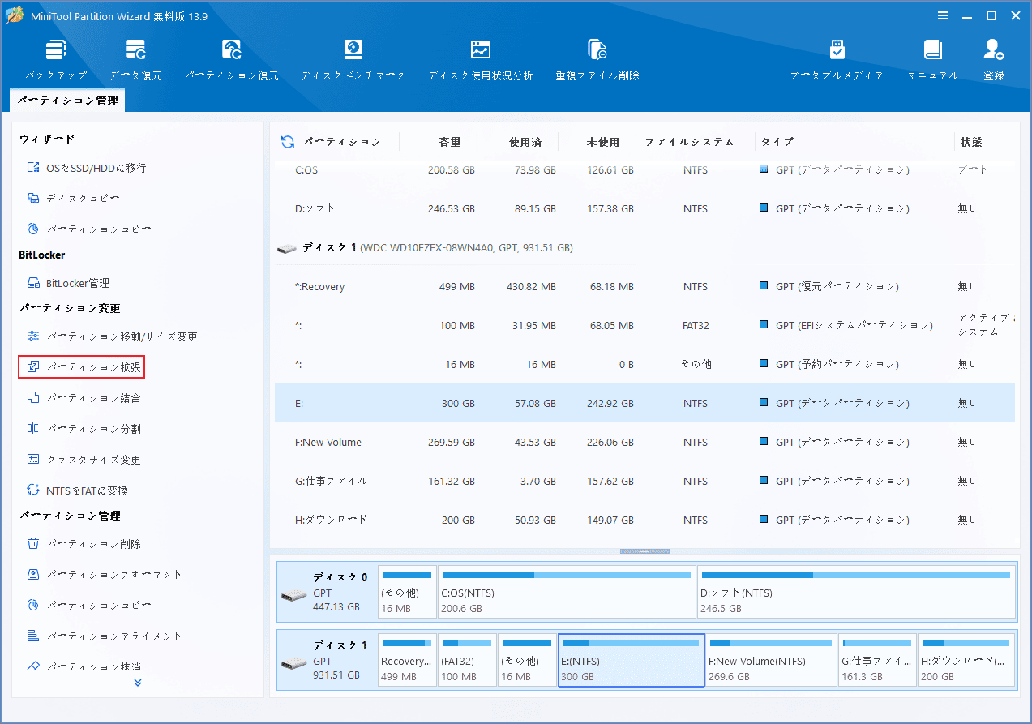Viewport: 1032px width, 724px height.
Task: Switch to パーティション管理 tab
Action: pyautogui.click(x=67, y=101)
